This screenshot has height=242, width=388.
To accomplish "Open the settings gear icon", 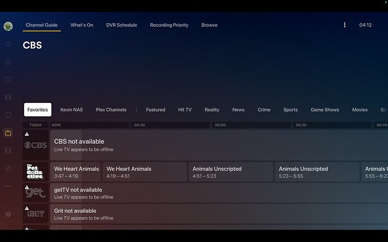I will click(x=8, y=214).
